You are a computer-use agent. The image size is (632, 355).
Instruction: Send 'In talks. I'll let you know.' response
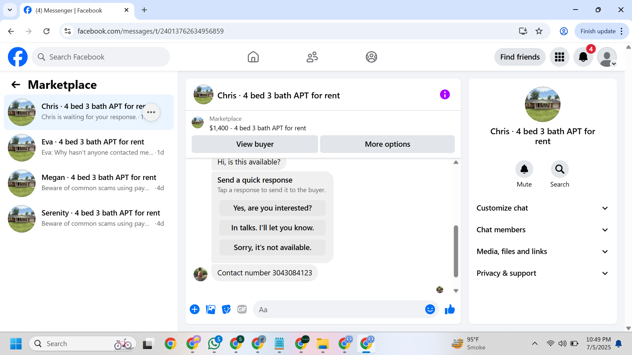tap(272, 228)
